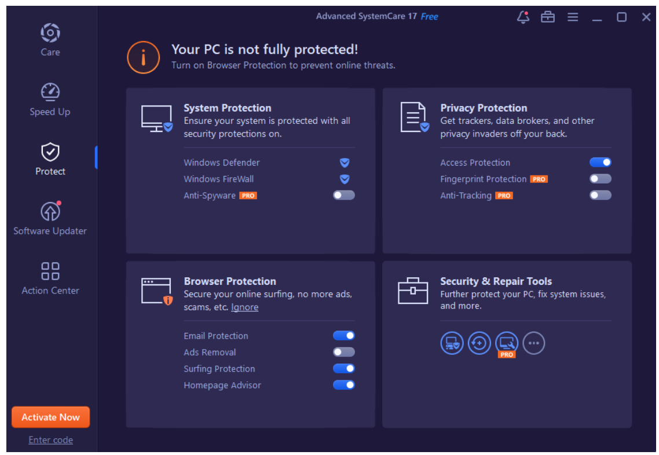The width and height of the screenshot is (659, 455).
Task: Click the Surfing Protection label
Action: [219, 369]
